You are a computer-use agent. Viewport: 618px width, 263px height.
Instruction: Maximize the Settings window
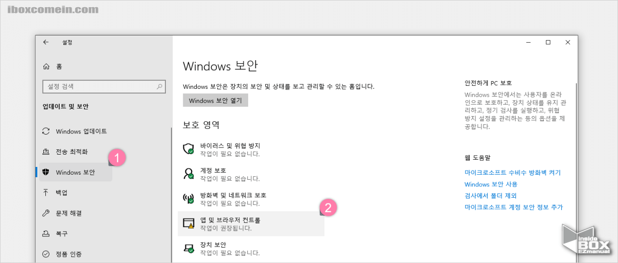click(x=548, y=42)
